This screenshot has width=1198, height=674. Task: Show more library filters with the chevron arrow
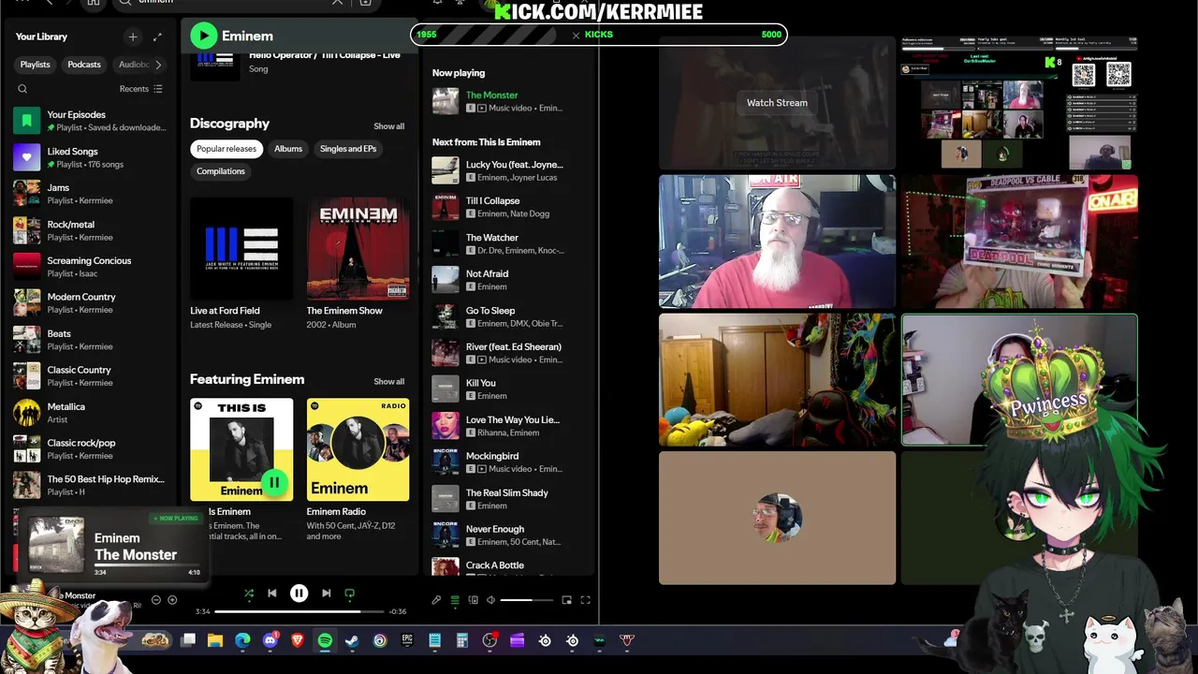coord(158,65)
